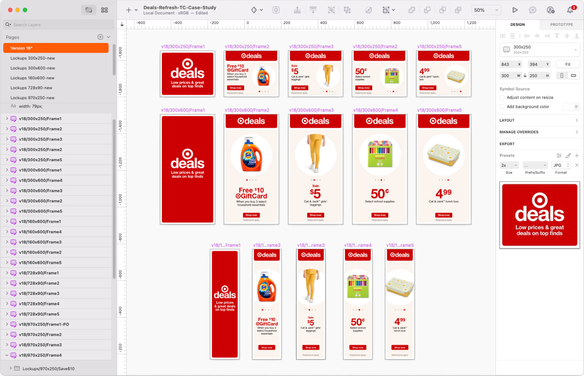This screenshot has width=584, height=376.
Task: Enable Adjust content on resize
Action: [502, 97]
